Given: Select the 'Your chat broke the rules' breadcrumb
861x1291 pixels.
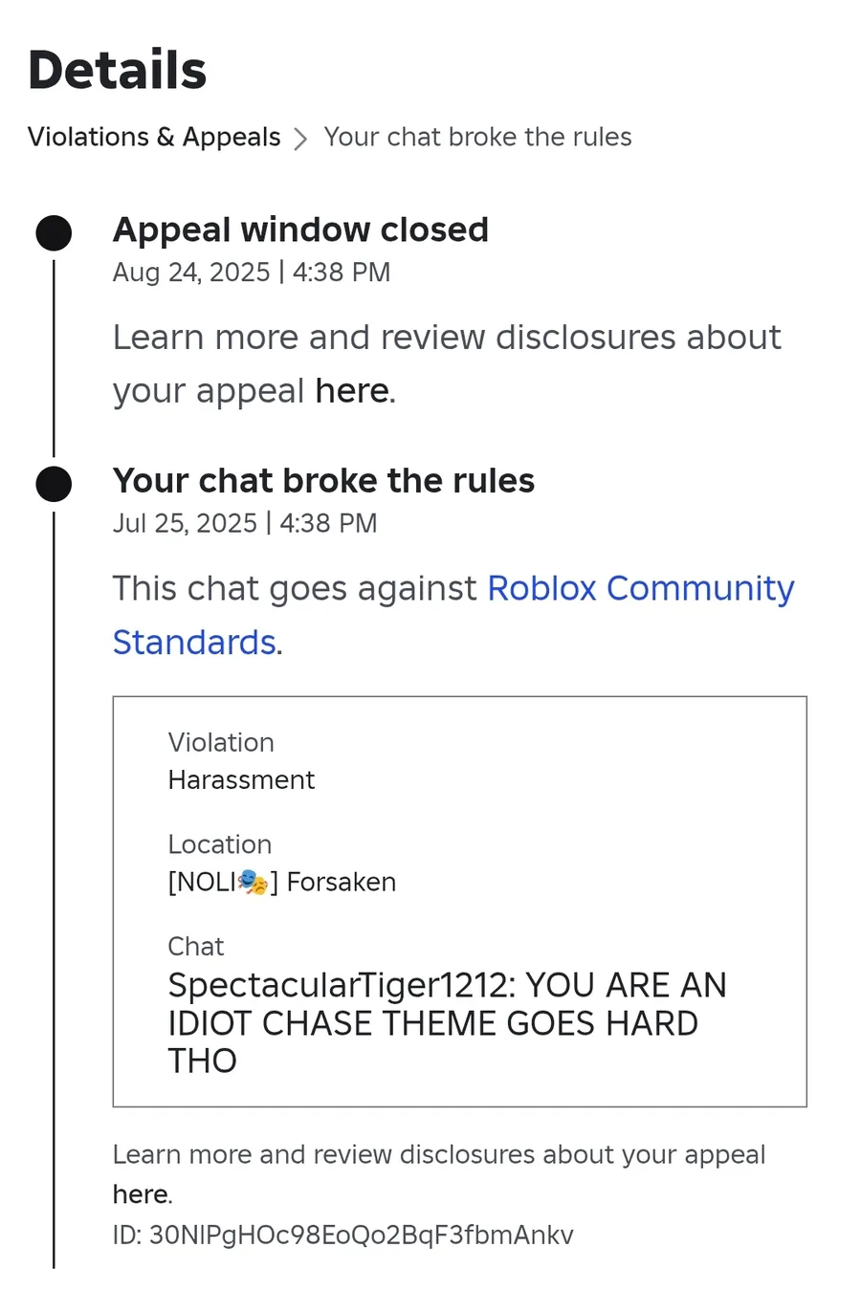Looking at the screenshot, I should [x=477, y=137].
